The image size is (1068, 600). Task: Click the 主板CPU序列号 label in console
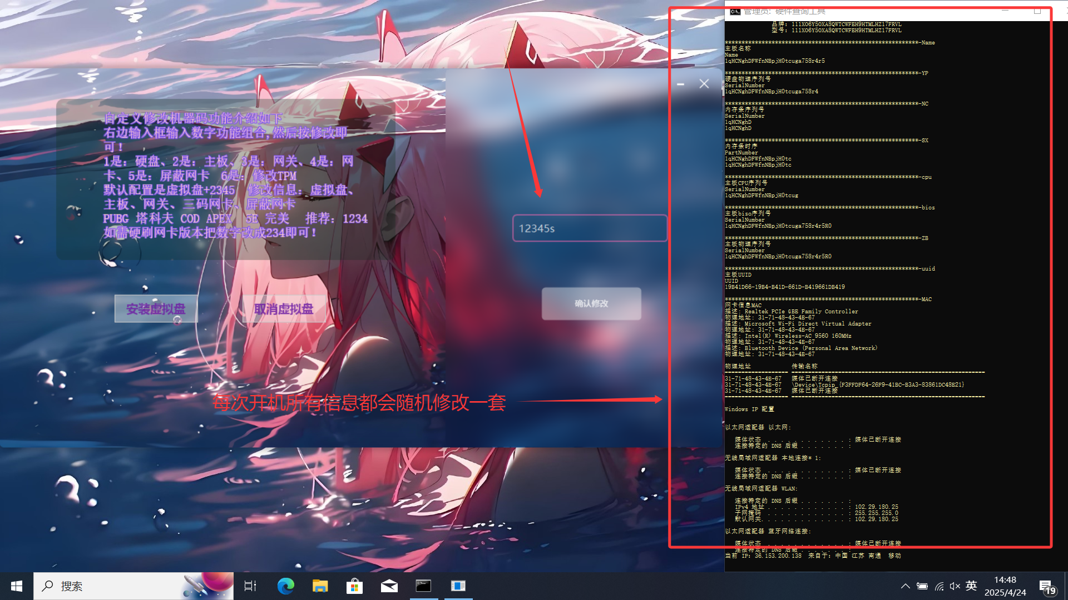tap(746, 183)
